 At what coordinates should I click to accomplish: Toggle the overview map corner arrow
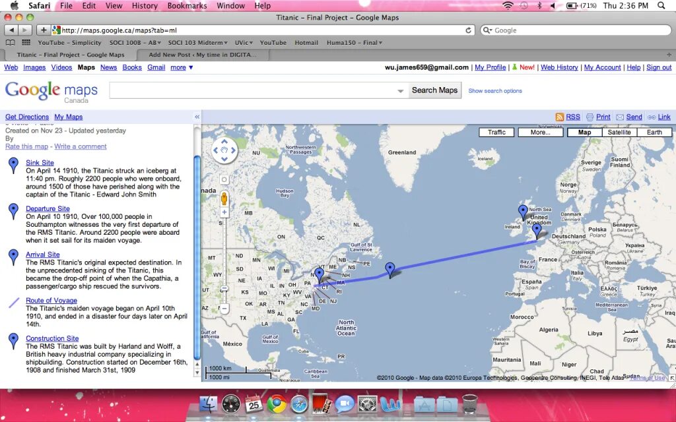click(x=671, y=378)
